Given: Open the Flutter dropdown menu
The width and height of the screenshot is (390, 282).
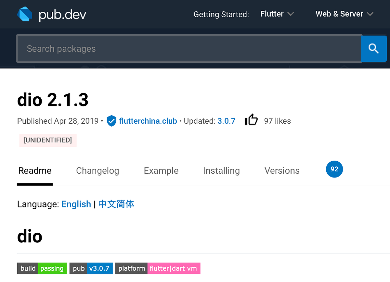Looking at the screenshot, I should pyautogui.click(x=277, y=14).
